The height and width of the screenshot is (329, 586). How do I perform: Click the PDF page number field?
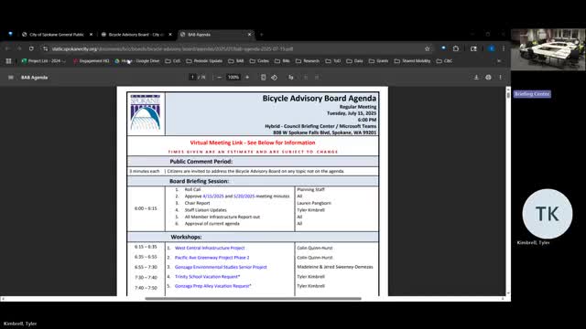click(x=192, y=77)
